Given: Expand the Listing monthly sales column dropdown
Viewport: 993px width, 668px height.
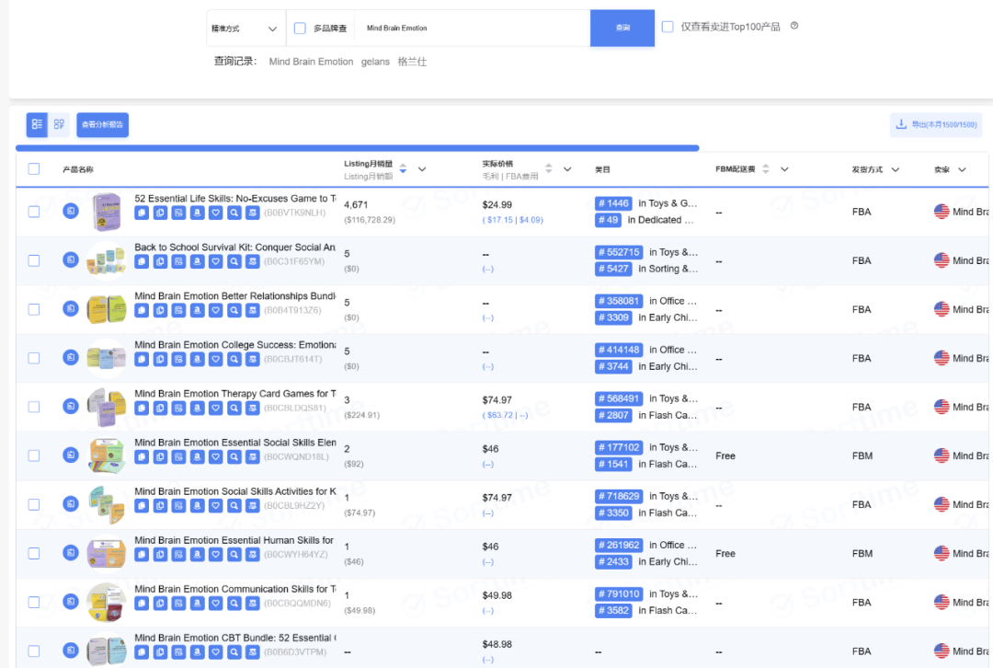Looking at the screenshot, I should point(422,169).
